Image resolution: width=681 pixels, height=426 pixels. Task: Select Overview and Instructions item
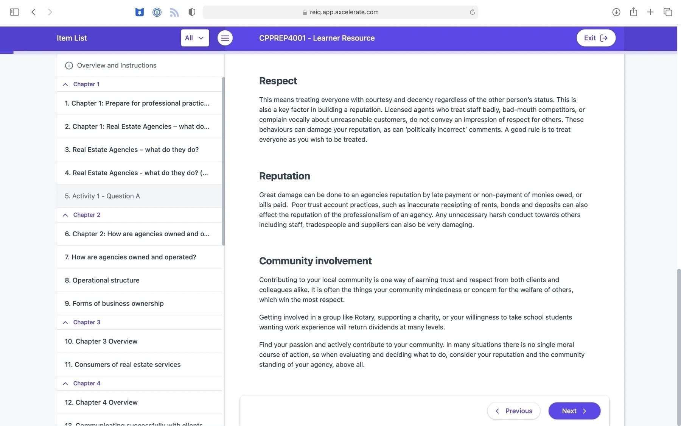click(x=117, y=66)
